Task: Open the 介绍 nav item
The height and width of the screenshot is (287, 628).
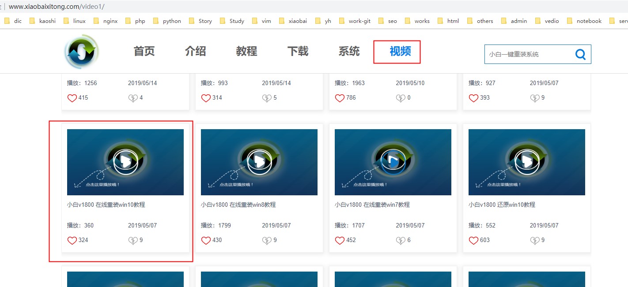Action: (x=196, y=51)
